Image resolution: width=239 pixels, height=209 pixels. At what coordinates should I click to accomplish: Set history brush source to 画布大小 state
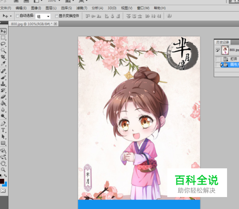pos(218,65)
